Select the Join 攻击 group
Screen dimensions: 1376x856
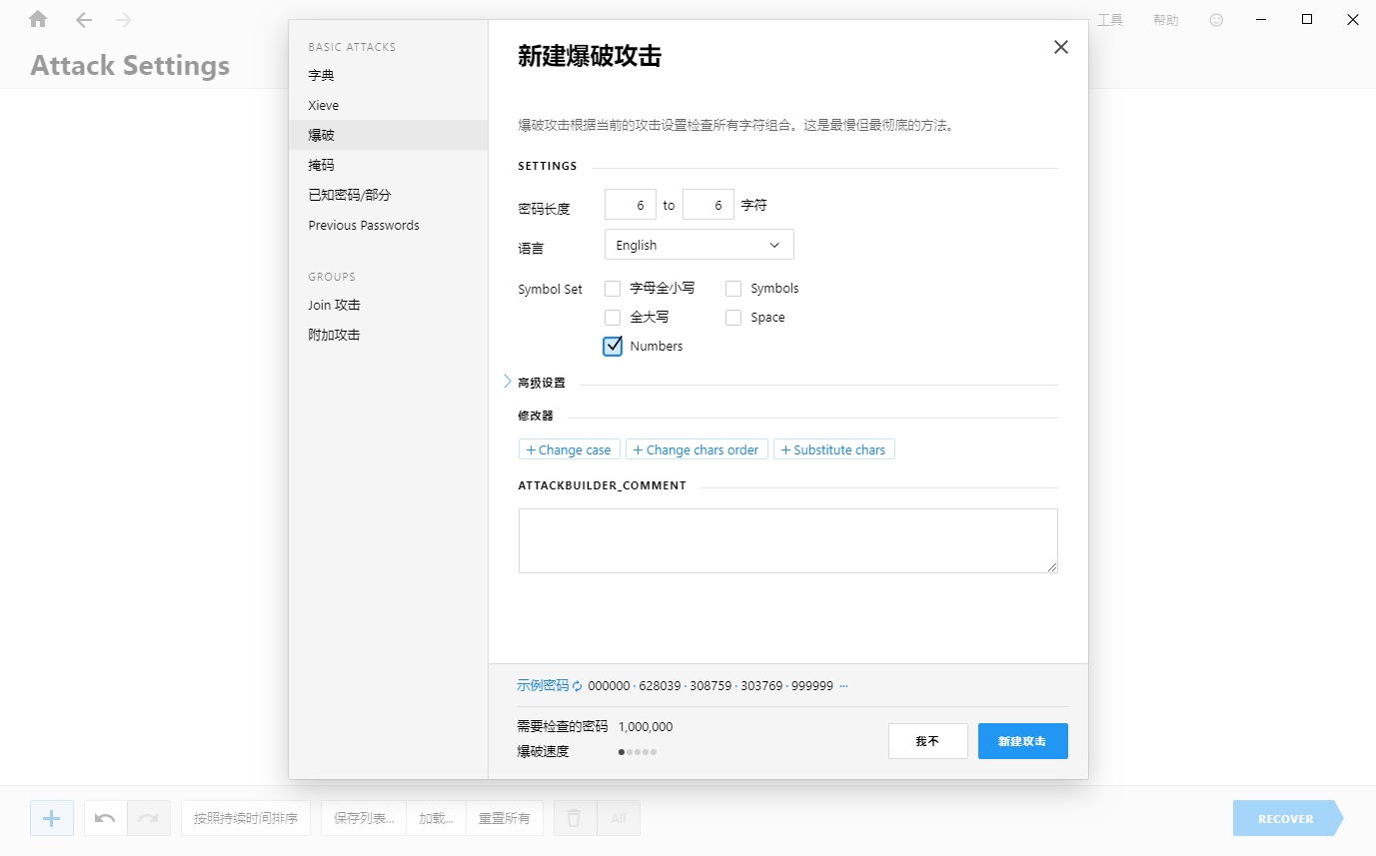[388, 305]
